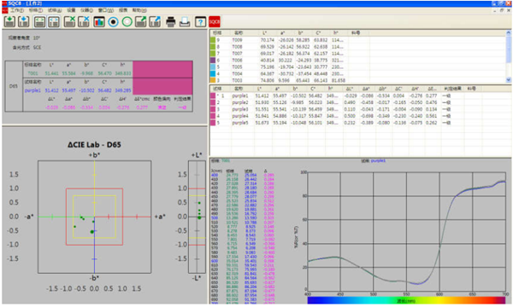Click the L* column header in standards table
The height and width of the screenshot is (307, 513).
tap(264, 33)
